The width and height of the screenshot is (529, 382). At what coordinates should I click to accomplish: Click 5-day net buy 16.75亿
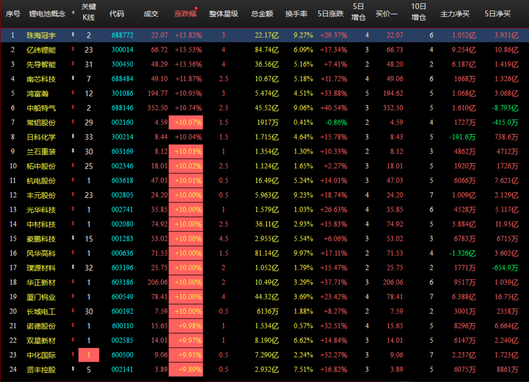coord(507,297)
